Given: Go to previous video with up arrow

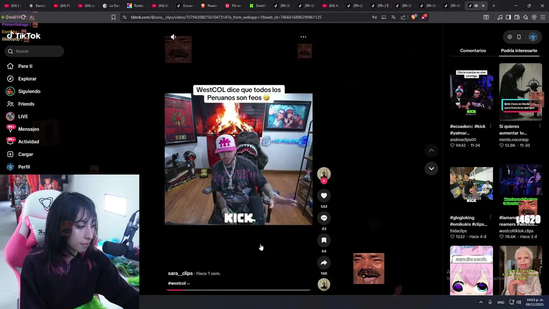Looking at the screenshot, I should point(431,150).
